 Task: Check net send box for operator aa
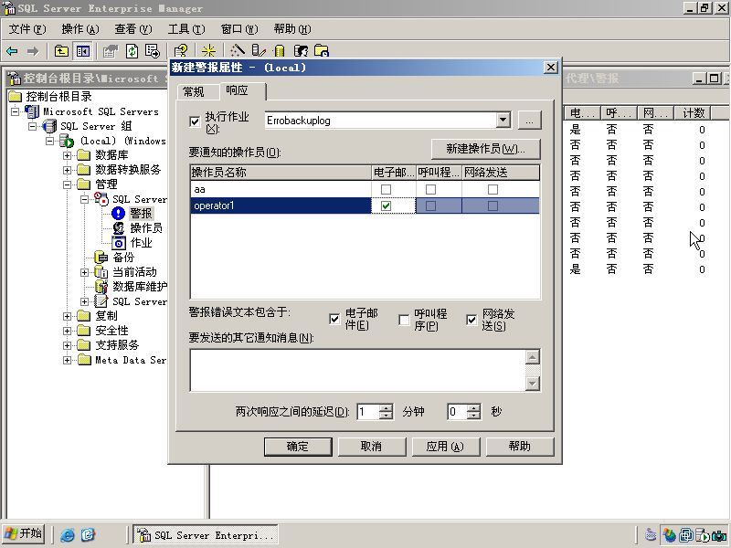[493, 190]
